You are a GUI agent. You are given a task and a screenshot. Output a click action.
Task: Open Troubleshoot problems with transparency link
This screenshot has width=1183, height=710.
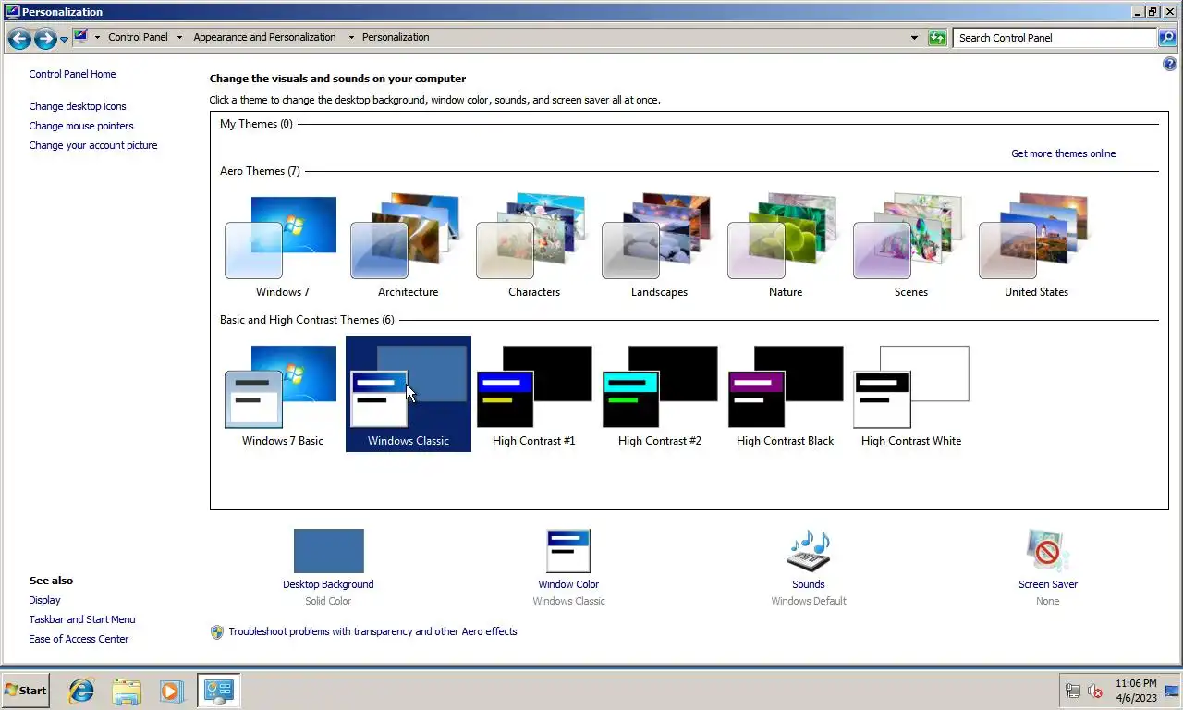pos(372,631)
